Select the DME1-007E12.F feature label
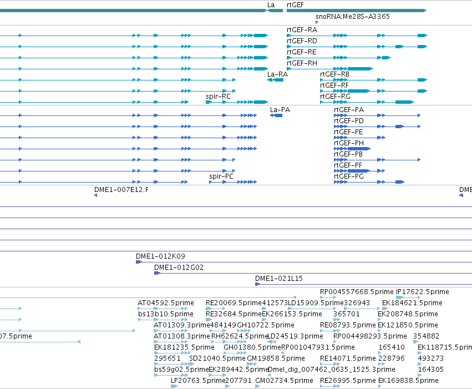Image resolution: width=472 pixels, height=389 pixels. click(x=121, y=190)
